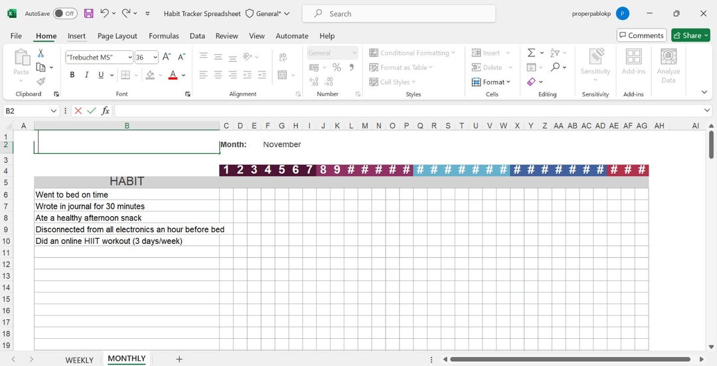This screenshot has width=717, height=366.
Task: Click the green check Enter icon in formula bar
Action: point(92,111)
